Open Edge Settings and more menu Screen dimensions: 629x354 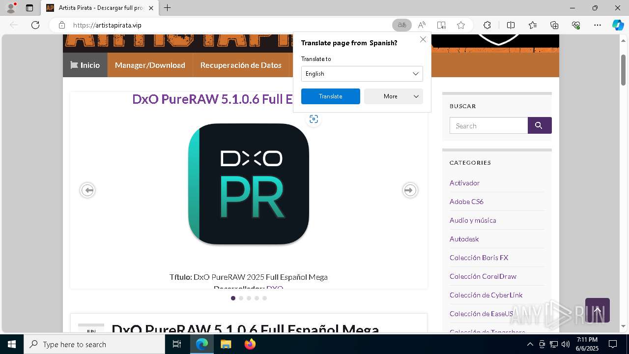(x=598, y=25)
